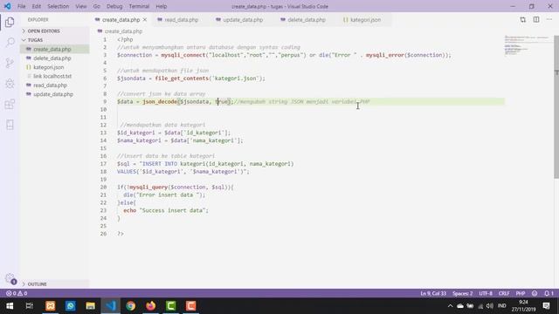Open the orange recorder taskbar icon
This screenshot has width=559, height=314.
click(x=190, y=306)
